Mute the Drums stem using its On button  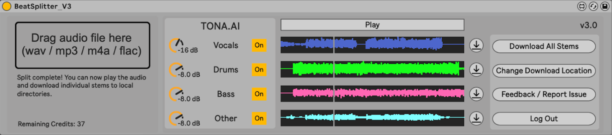coord(259,69)
